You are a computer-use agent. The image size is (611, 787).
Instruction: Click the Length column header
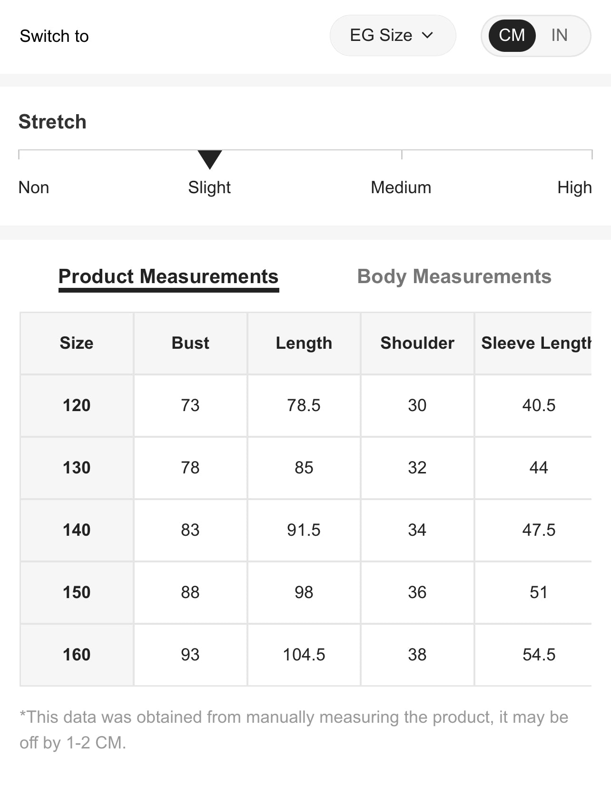tap(304, 343)
